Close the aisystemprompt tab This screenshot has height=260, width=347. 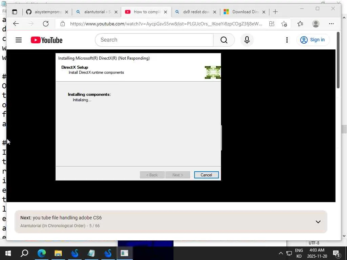point(66,12)
